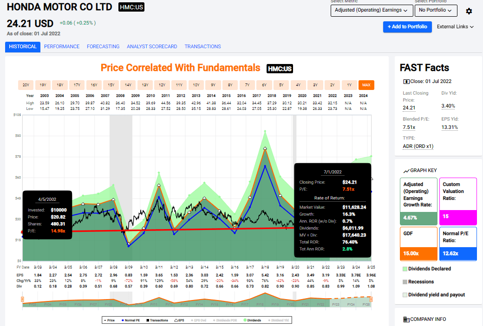Image resolution: width=483 pixels, height=326 pixels.
Task: Click the Add to Portfolio button
Action: pyautogui.click(x=407, y=27)
